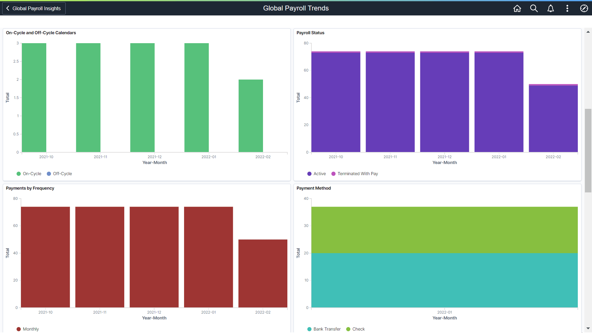
Task: Click the Home icon in the header
Action: 517,8
